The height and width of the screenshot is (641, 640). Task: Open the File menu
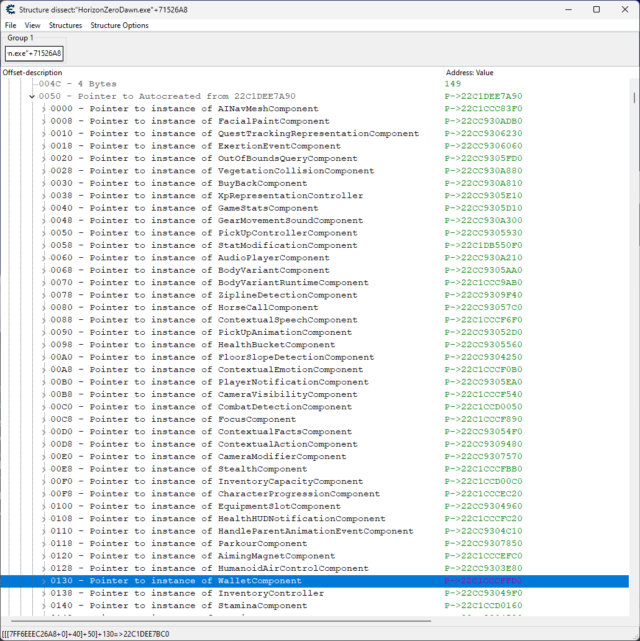pyautogui.click(x=10, y=25)
